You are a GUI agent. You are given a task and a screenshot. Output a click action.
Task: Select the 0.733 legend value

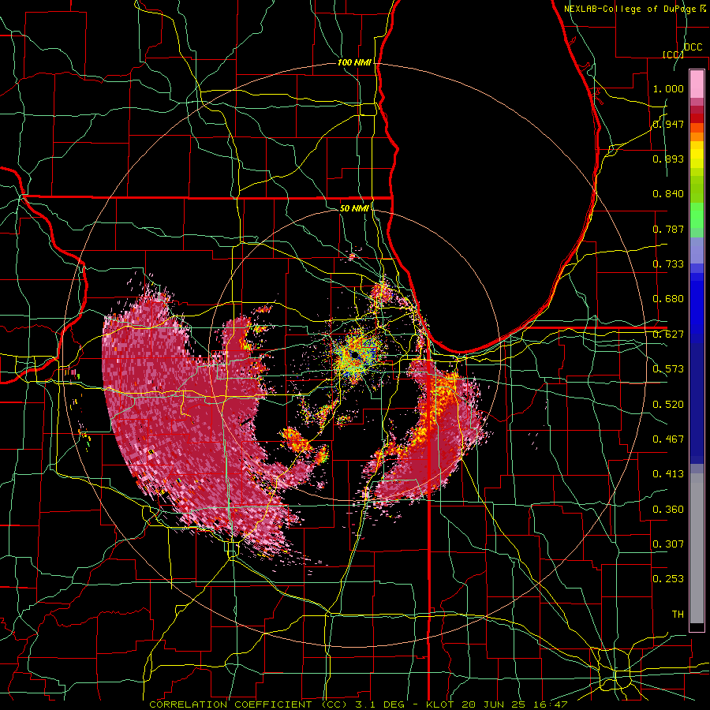(668, 264)
